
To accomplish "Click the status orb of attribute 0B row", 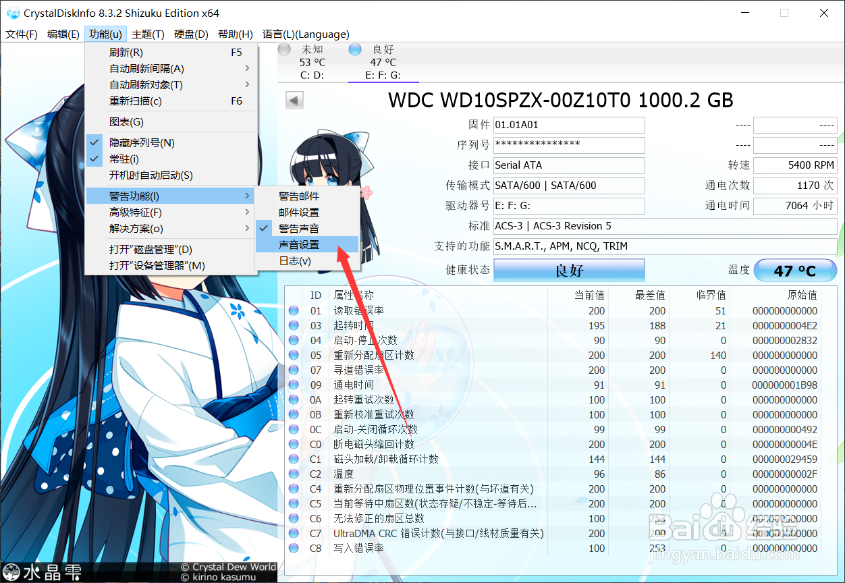I will (x=294, y=415).
